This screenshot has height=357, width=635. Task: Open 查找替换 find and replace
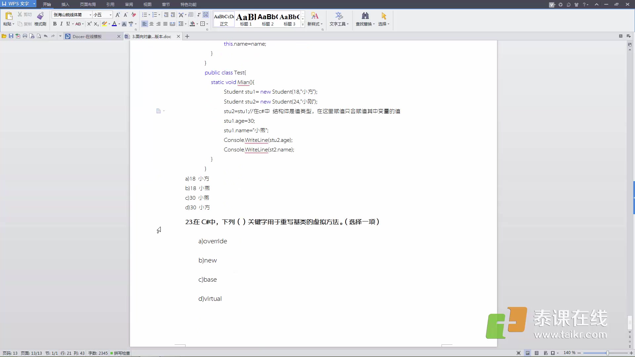pos(365,20)
